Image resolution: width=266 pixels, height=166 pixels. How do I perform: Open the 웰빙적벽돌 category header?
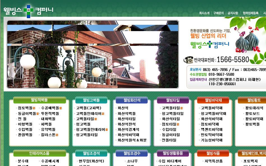tap(39, 100)
